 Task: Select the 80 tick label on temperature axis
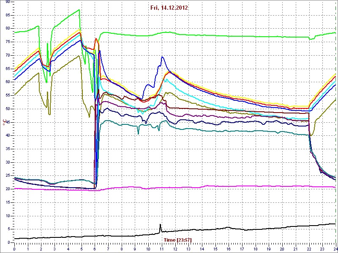coord(8,29)
